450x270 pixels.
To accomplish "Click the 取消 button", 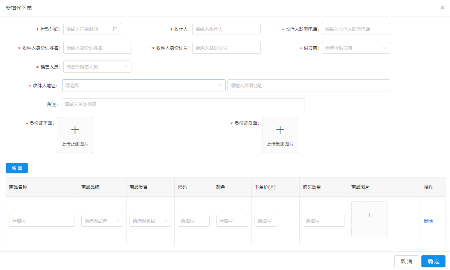I will (406, 261).
